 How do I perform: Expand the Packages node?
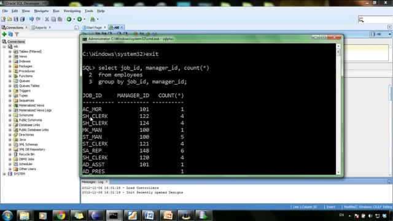[x=10, y=66]
